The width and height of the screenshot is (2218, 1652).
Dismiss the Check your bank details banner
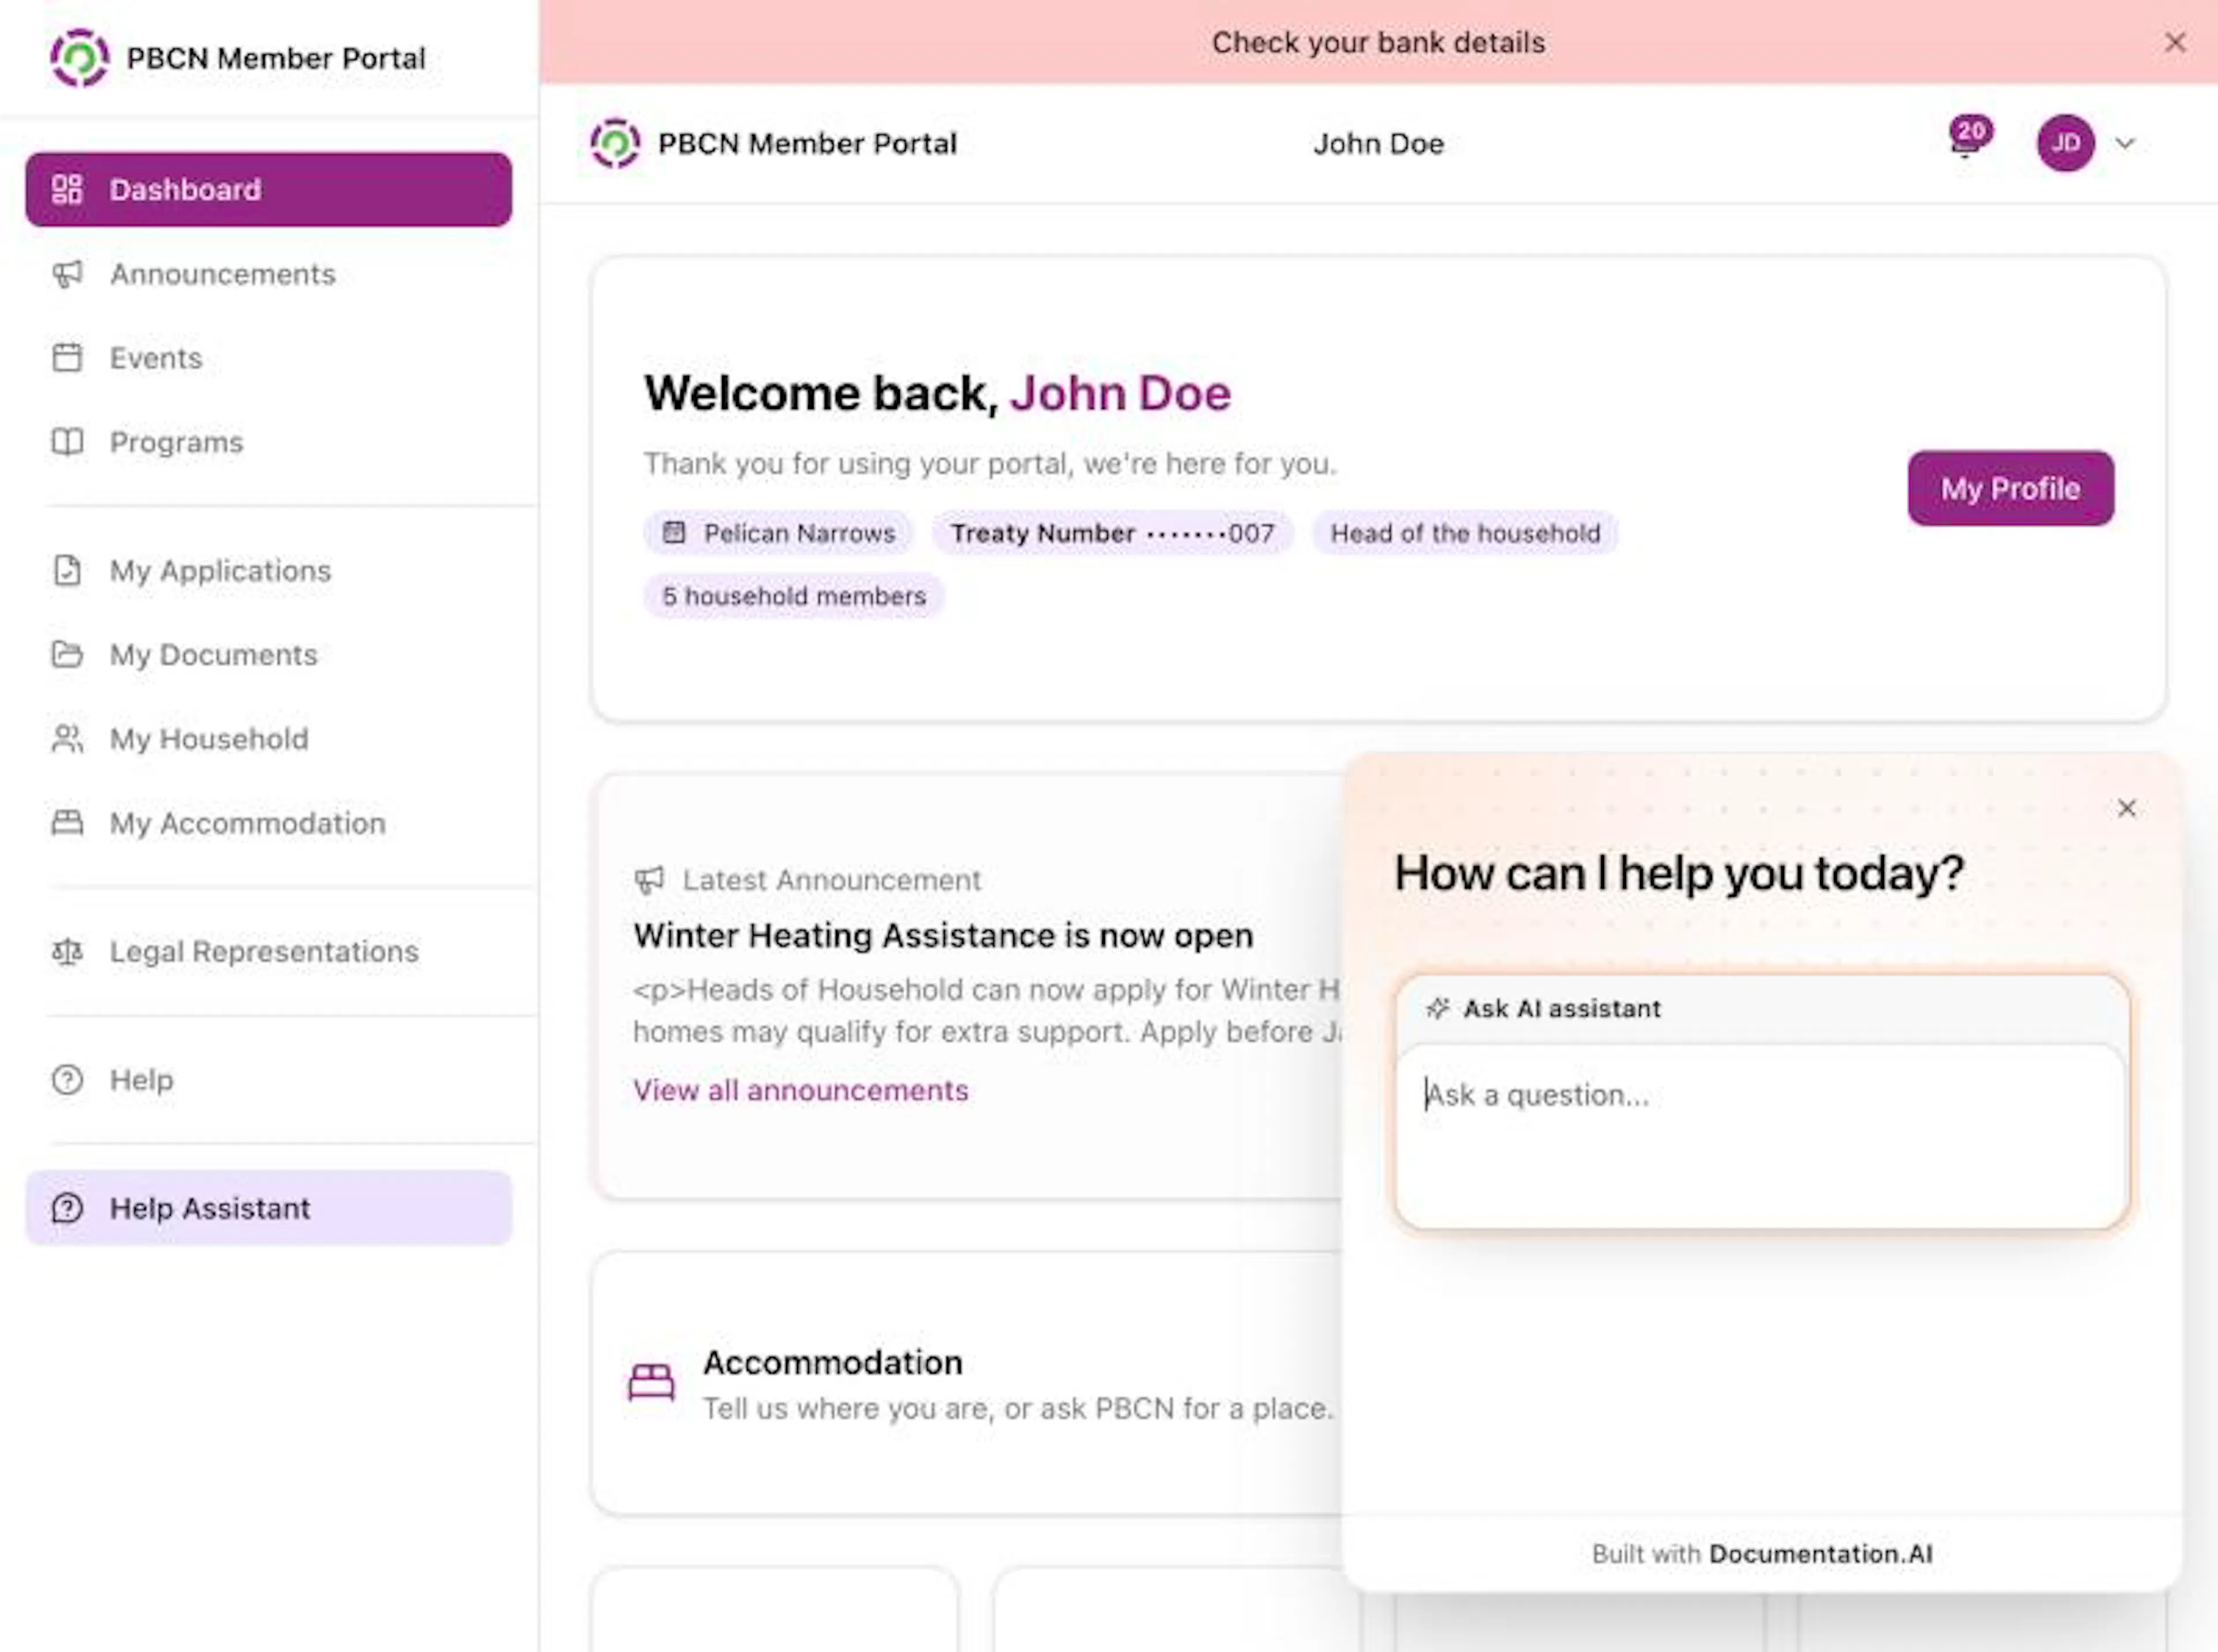click(2175, 42)
